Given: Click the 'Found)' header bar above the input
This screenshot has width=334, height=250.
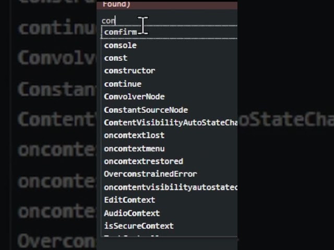Looking at the screenshot, I should point(167,5).
